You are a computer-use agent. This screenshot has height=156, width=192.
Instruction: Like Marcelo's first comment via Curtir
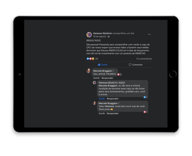point(96,78)
